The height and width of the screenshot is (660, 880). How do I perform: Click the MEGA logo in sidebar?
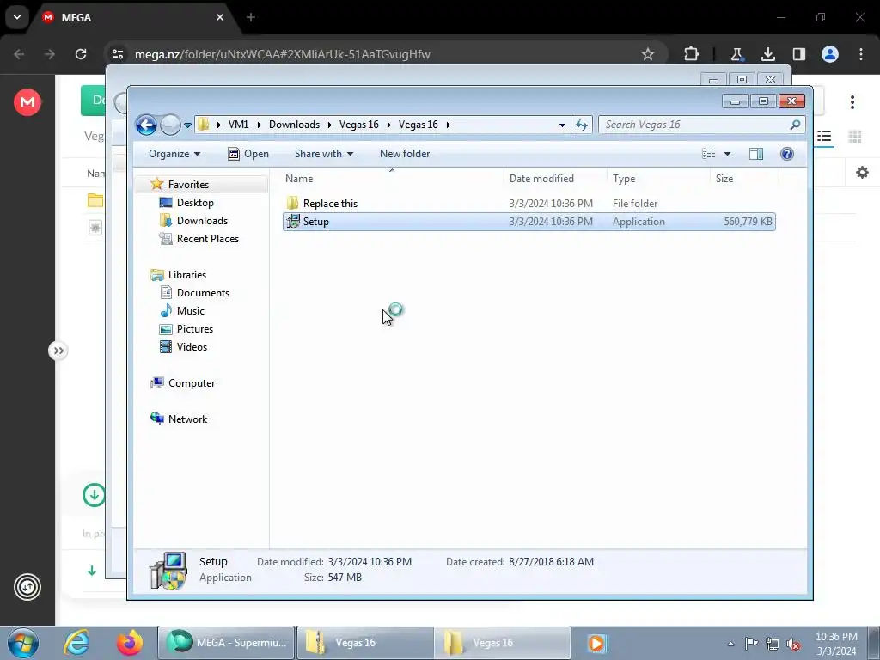27,102
